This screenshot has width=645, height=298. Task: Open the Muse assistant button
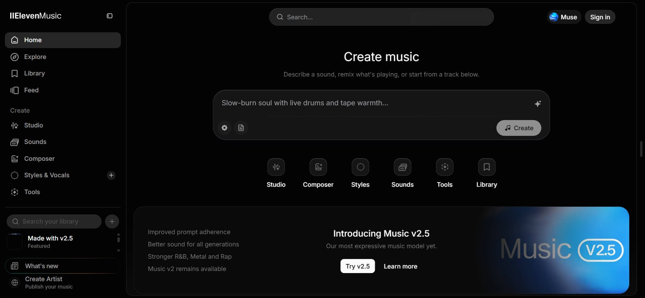pyautogui.click(x=564, y=17)
